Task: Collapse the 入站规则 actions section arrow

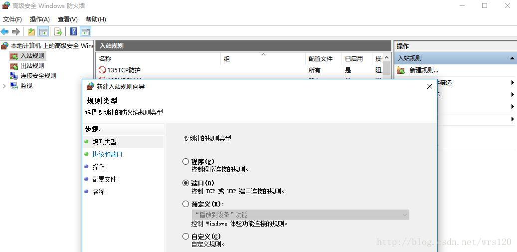Action: pyautogui.click(x=512, y=58)
